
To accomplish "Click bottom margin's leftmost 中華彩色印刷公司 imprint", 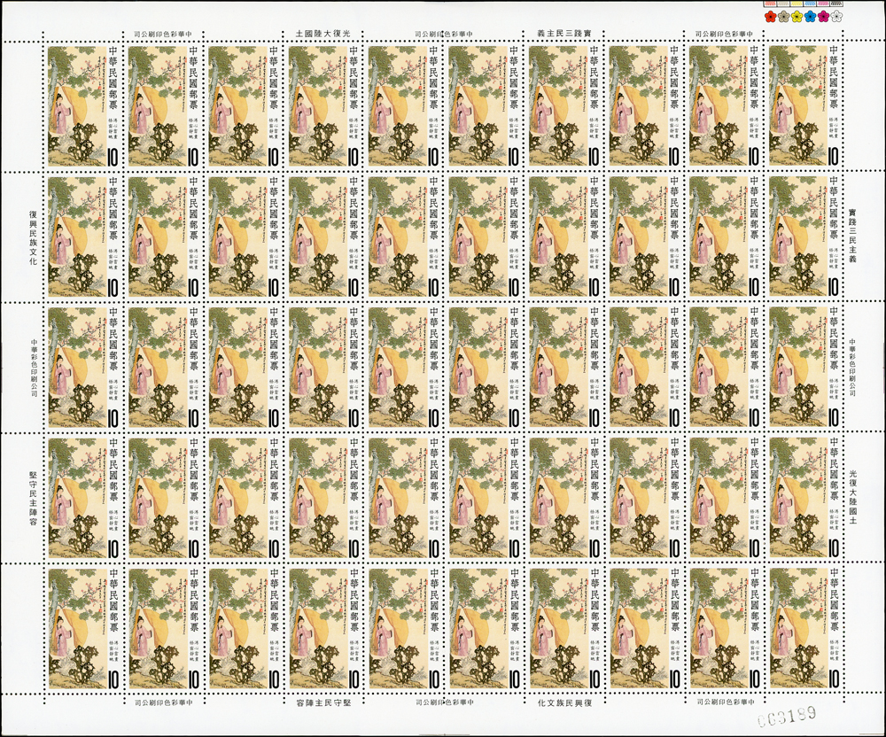I will (164, 703).
